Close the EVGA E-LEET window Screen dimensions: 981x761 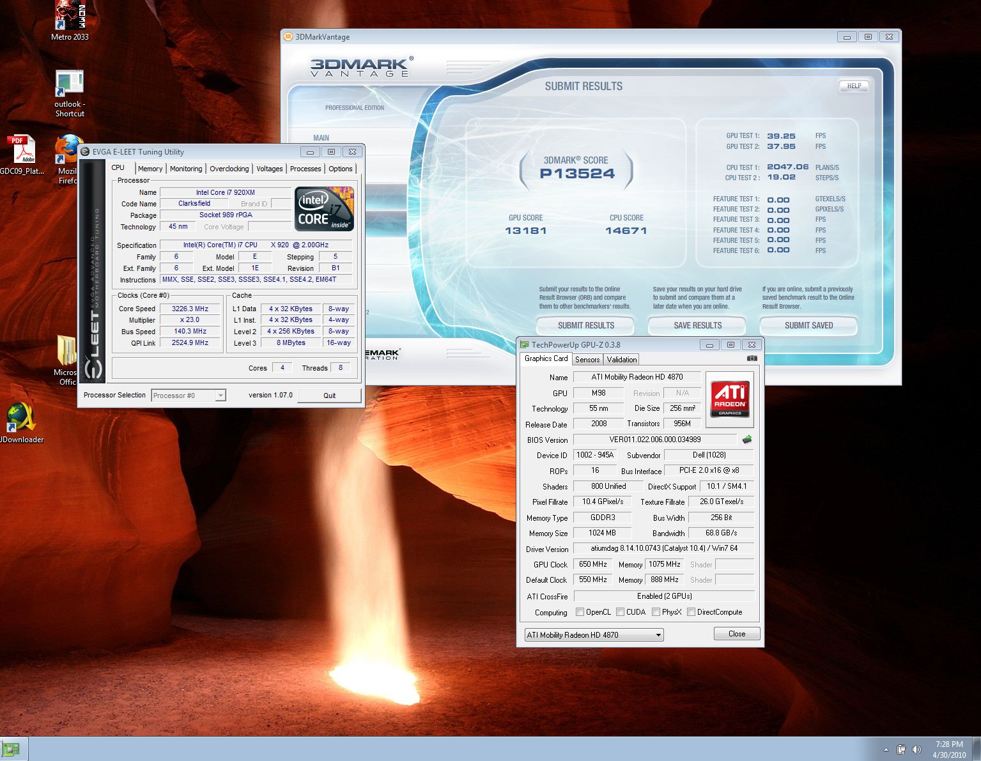point(352,152)
